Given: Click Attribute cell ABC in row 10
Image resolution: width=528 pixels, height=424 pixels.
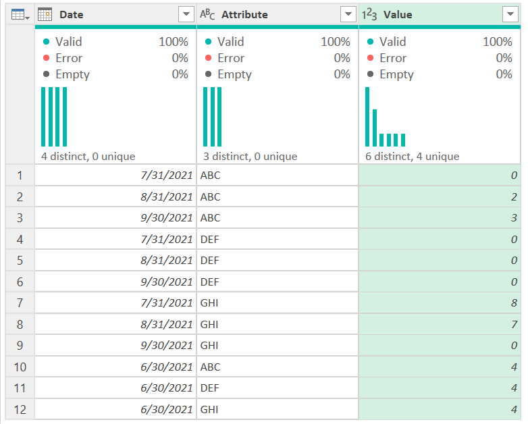Looking at the screenshot, I should [x=278, y=367].
